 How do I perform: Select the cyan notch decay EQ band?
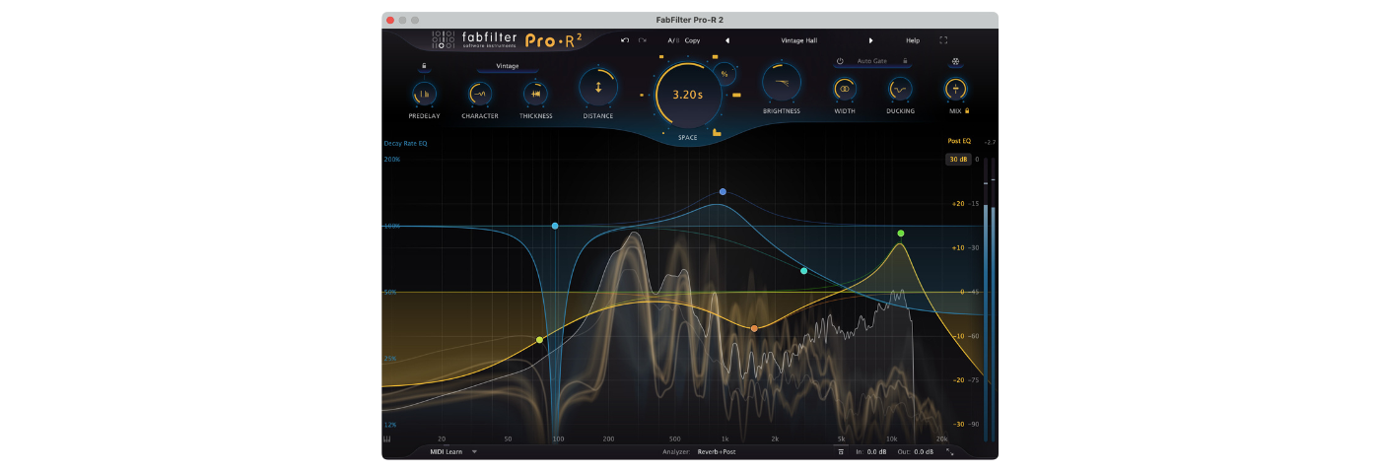pyautogui.click(x=555, y=226)
